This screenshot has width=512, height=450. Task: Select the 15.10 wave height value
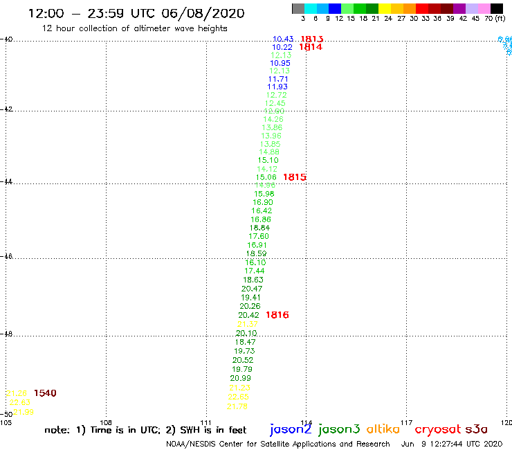coord(268,160)
